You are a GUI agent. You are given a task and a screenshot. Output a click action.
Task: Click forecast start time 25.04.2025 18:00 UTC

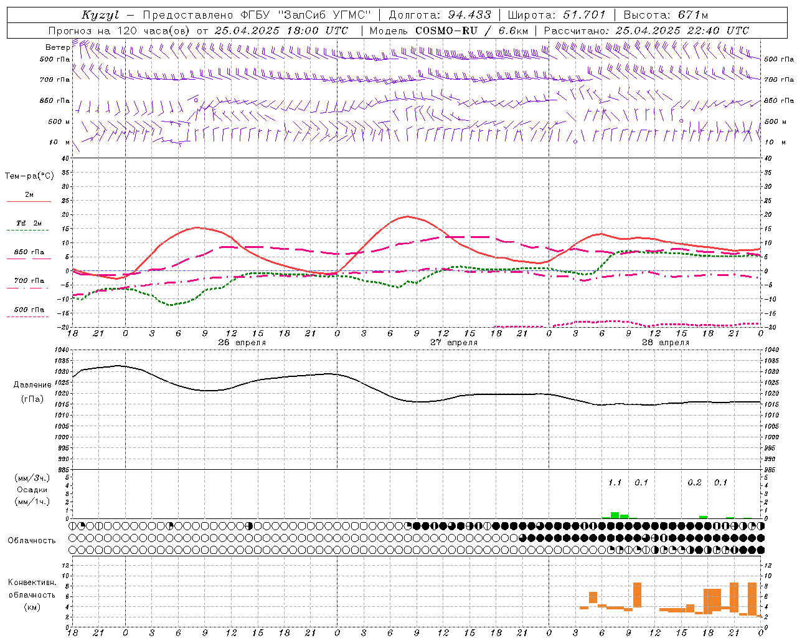[281, 31]
